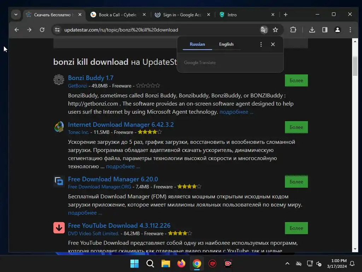The height and width of the screenshot is (272, 362).
Task: Open the GetBonzi publisher link
Action: [77, 86]
